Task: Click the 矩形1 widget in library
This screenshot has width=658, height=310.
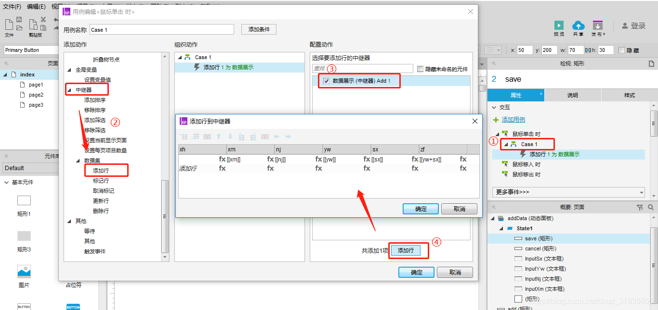Action: click(24, 200)
